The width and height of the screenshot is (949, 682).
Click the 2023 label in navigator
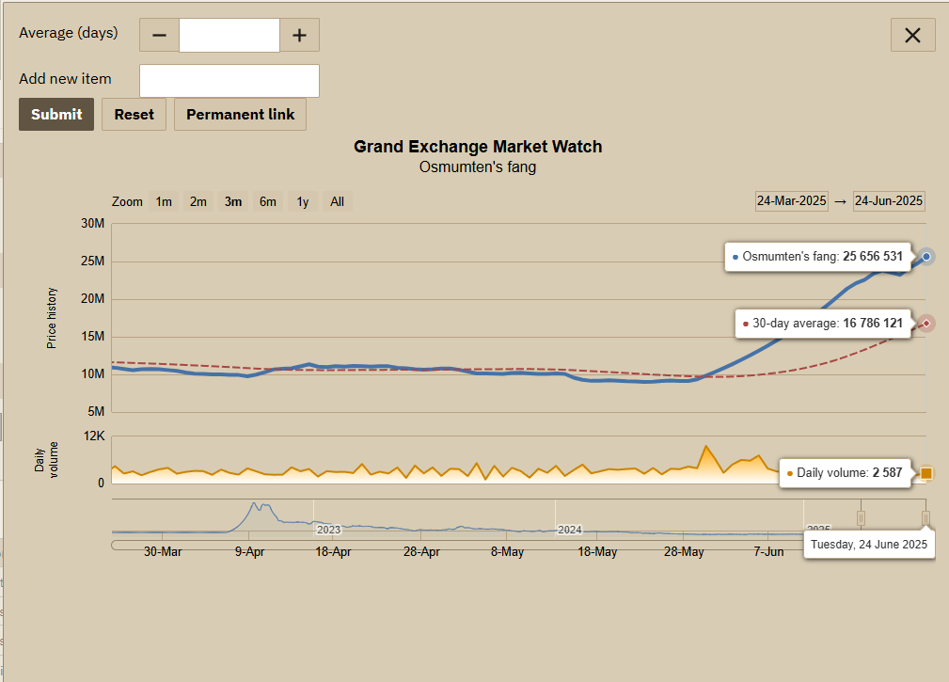pos(328,530)
